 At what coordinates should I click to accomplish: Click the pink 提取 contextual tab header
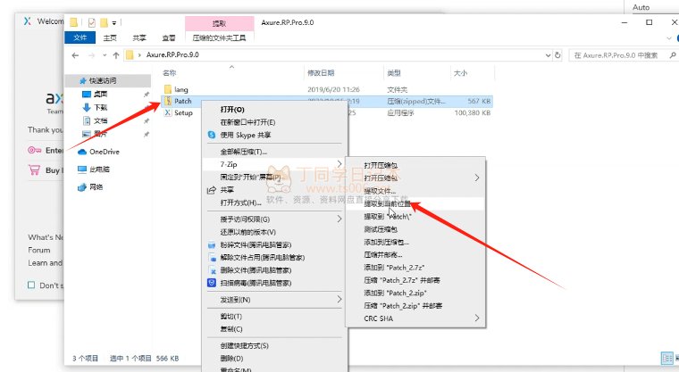point(219,23)
